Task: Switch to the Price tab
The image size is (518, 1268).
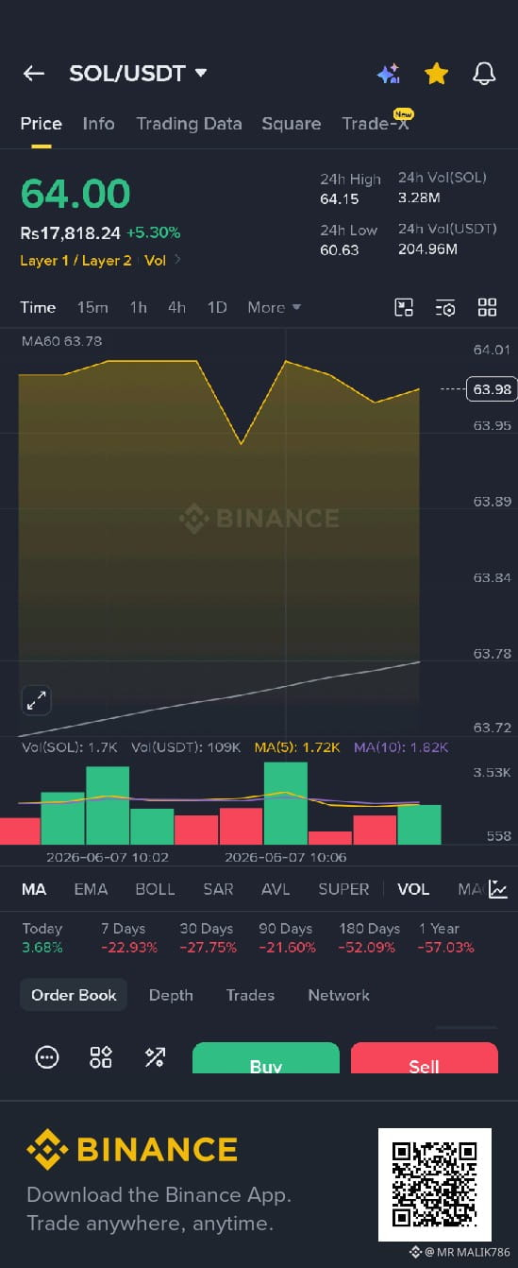Action: click(x=42, y=124)
